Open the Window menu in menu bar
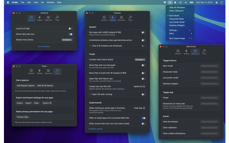Screen dimensions: 229x143 click(x=50, y=3)
